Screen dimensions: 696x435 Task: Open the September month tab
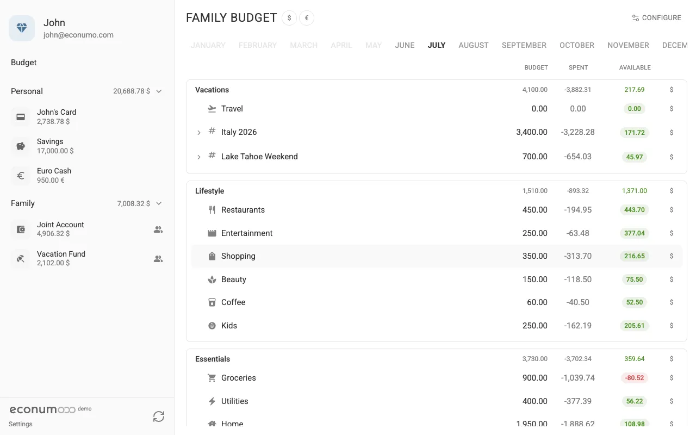pos(524,45)
